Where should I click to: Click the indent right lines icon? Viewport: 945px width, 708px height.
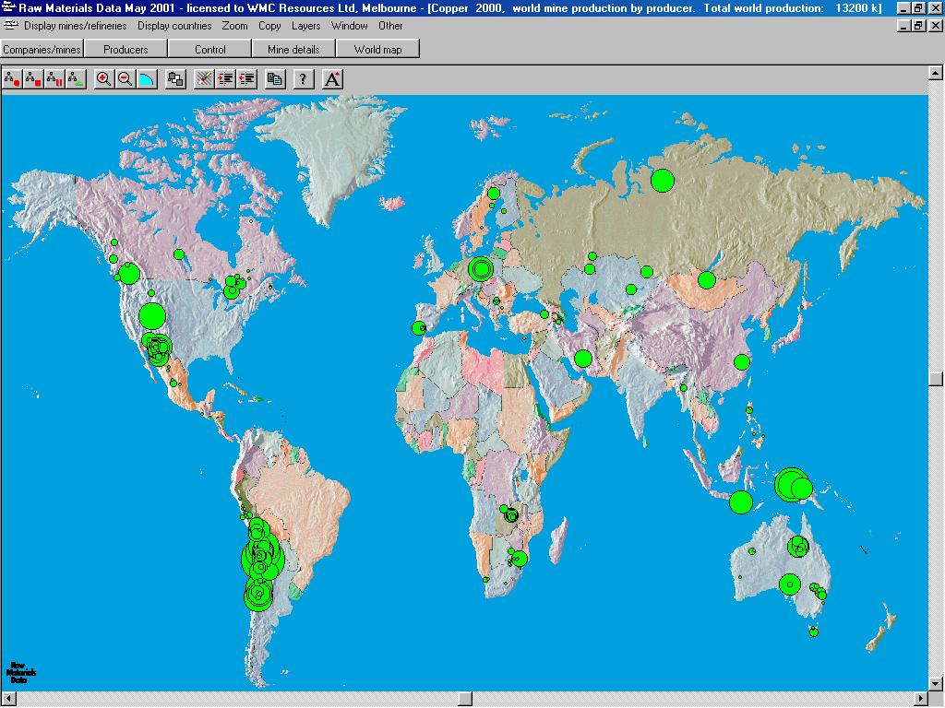225,79
